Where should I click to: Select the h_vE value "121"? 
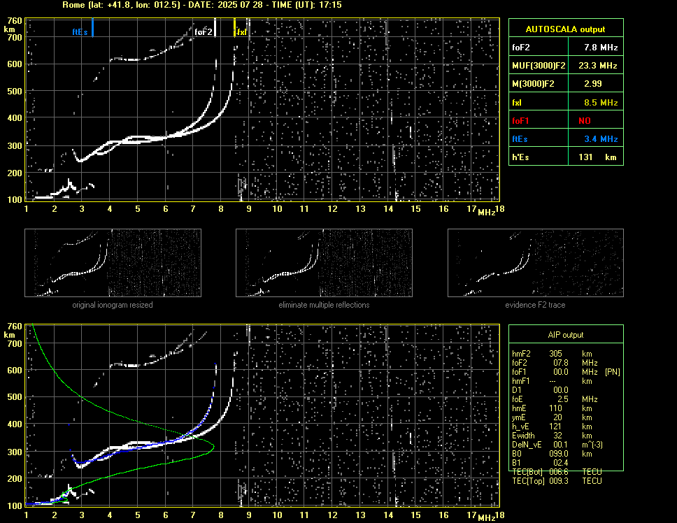[x=555, y=426]
